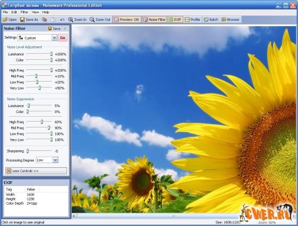298x226 pixels.
Task: Open the File menu
Action: pos(5,12)
